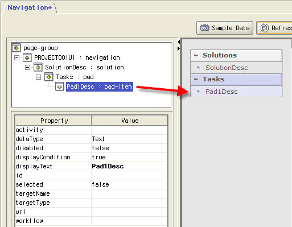Select the activity property name
Viewport: 292px width, 227px height.
click(x=54, y=130)
